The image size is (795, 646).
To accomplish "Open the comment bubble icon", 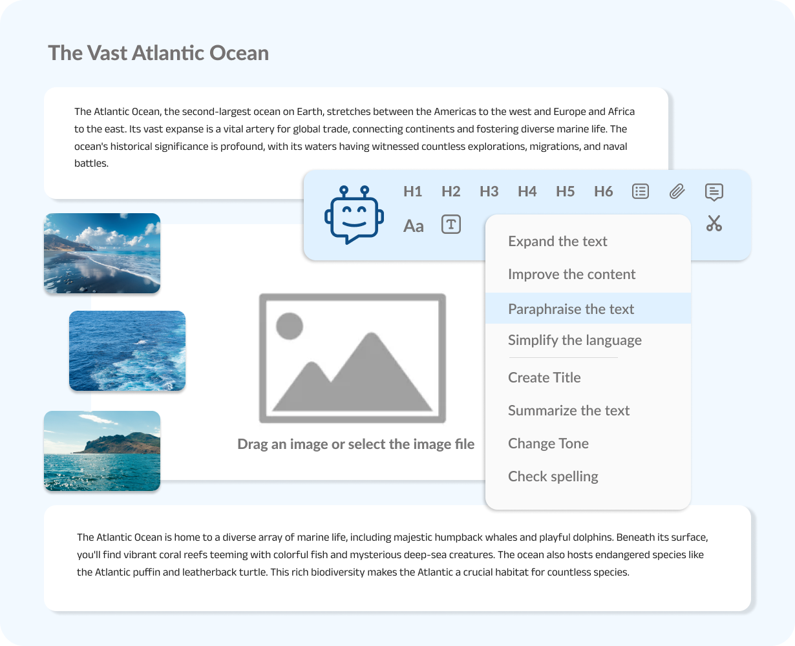I will [714, 192].
